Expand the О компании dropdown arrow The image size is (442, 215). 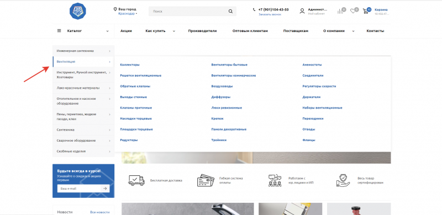pos(353,31)
